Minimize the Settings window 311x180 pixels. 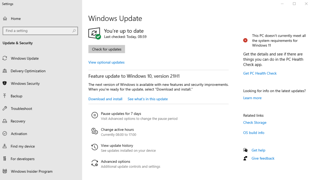click(x=282, y=4)
